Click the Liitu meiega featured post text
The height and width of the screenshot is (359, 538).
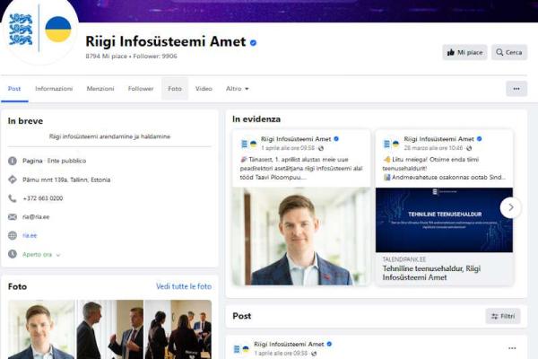444,169
